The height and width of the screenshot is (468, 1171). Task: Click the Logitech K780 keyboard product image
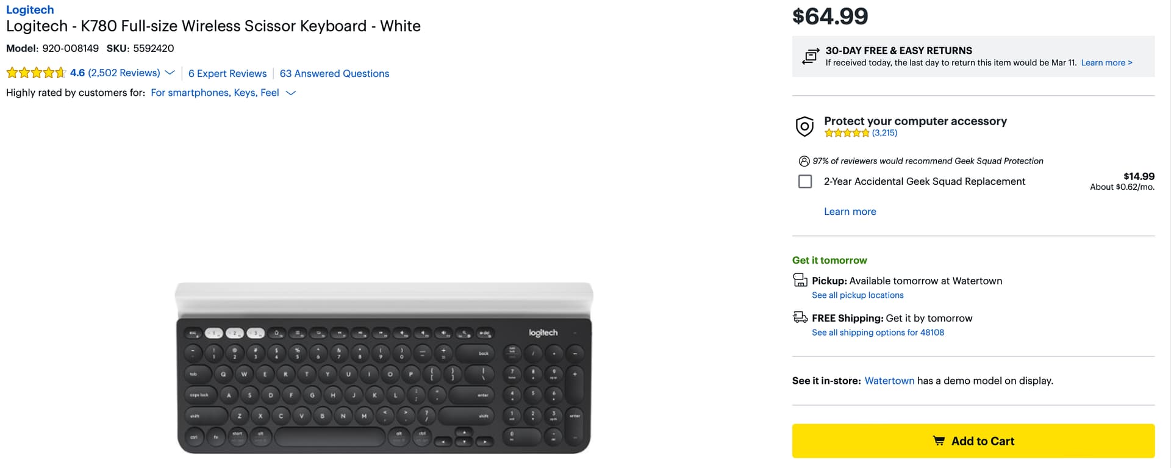pyautogui.click(x=384, y=368)
